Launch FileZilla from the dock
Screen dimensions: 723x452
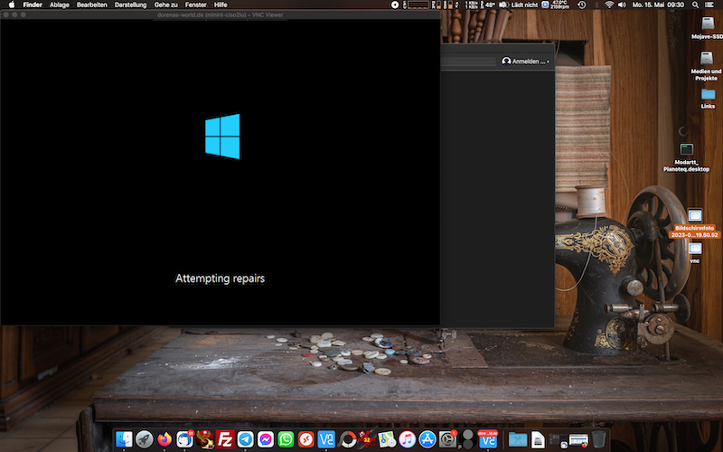[225, 439]
